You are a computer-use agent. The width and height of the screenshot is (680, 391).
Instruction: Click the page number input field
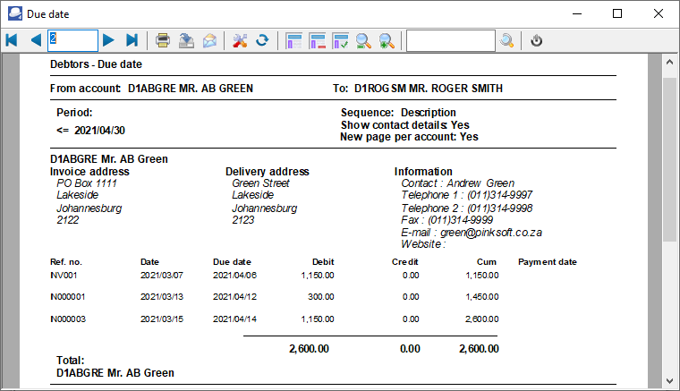[72, 40]
